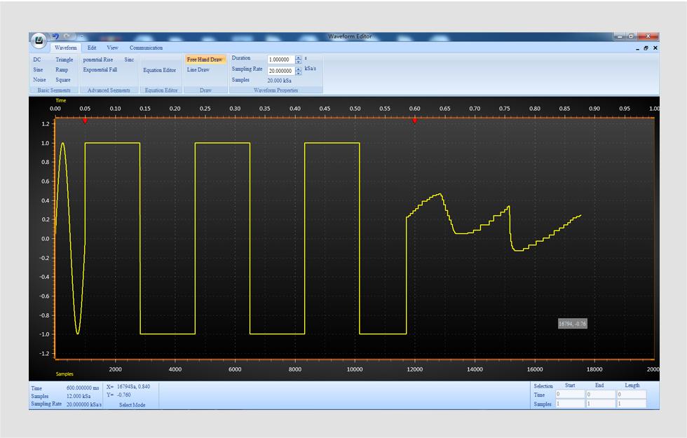Minimize the inner ribbon document window

coord(637,48)
